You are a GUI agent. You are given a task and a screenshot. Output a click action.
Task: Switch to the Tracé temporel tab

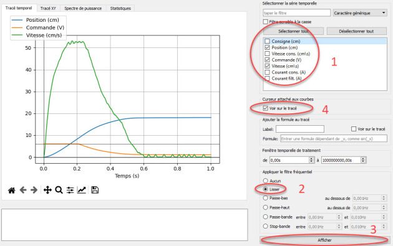19,8
